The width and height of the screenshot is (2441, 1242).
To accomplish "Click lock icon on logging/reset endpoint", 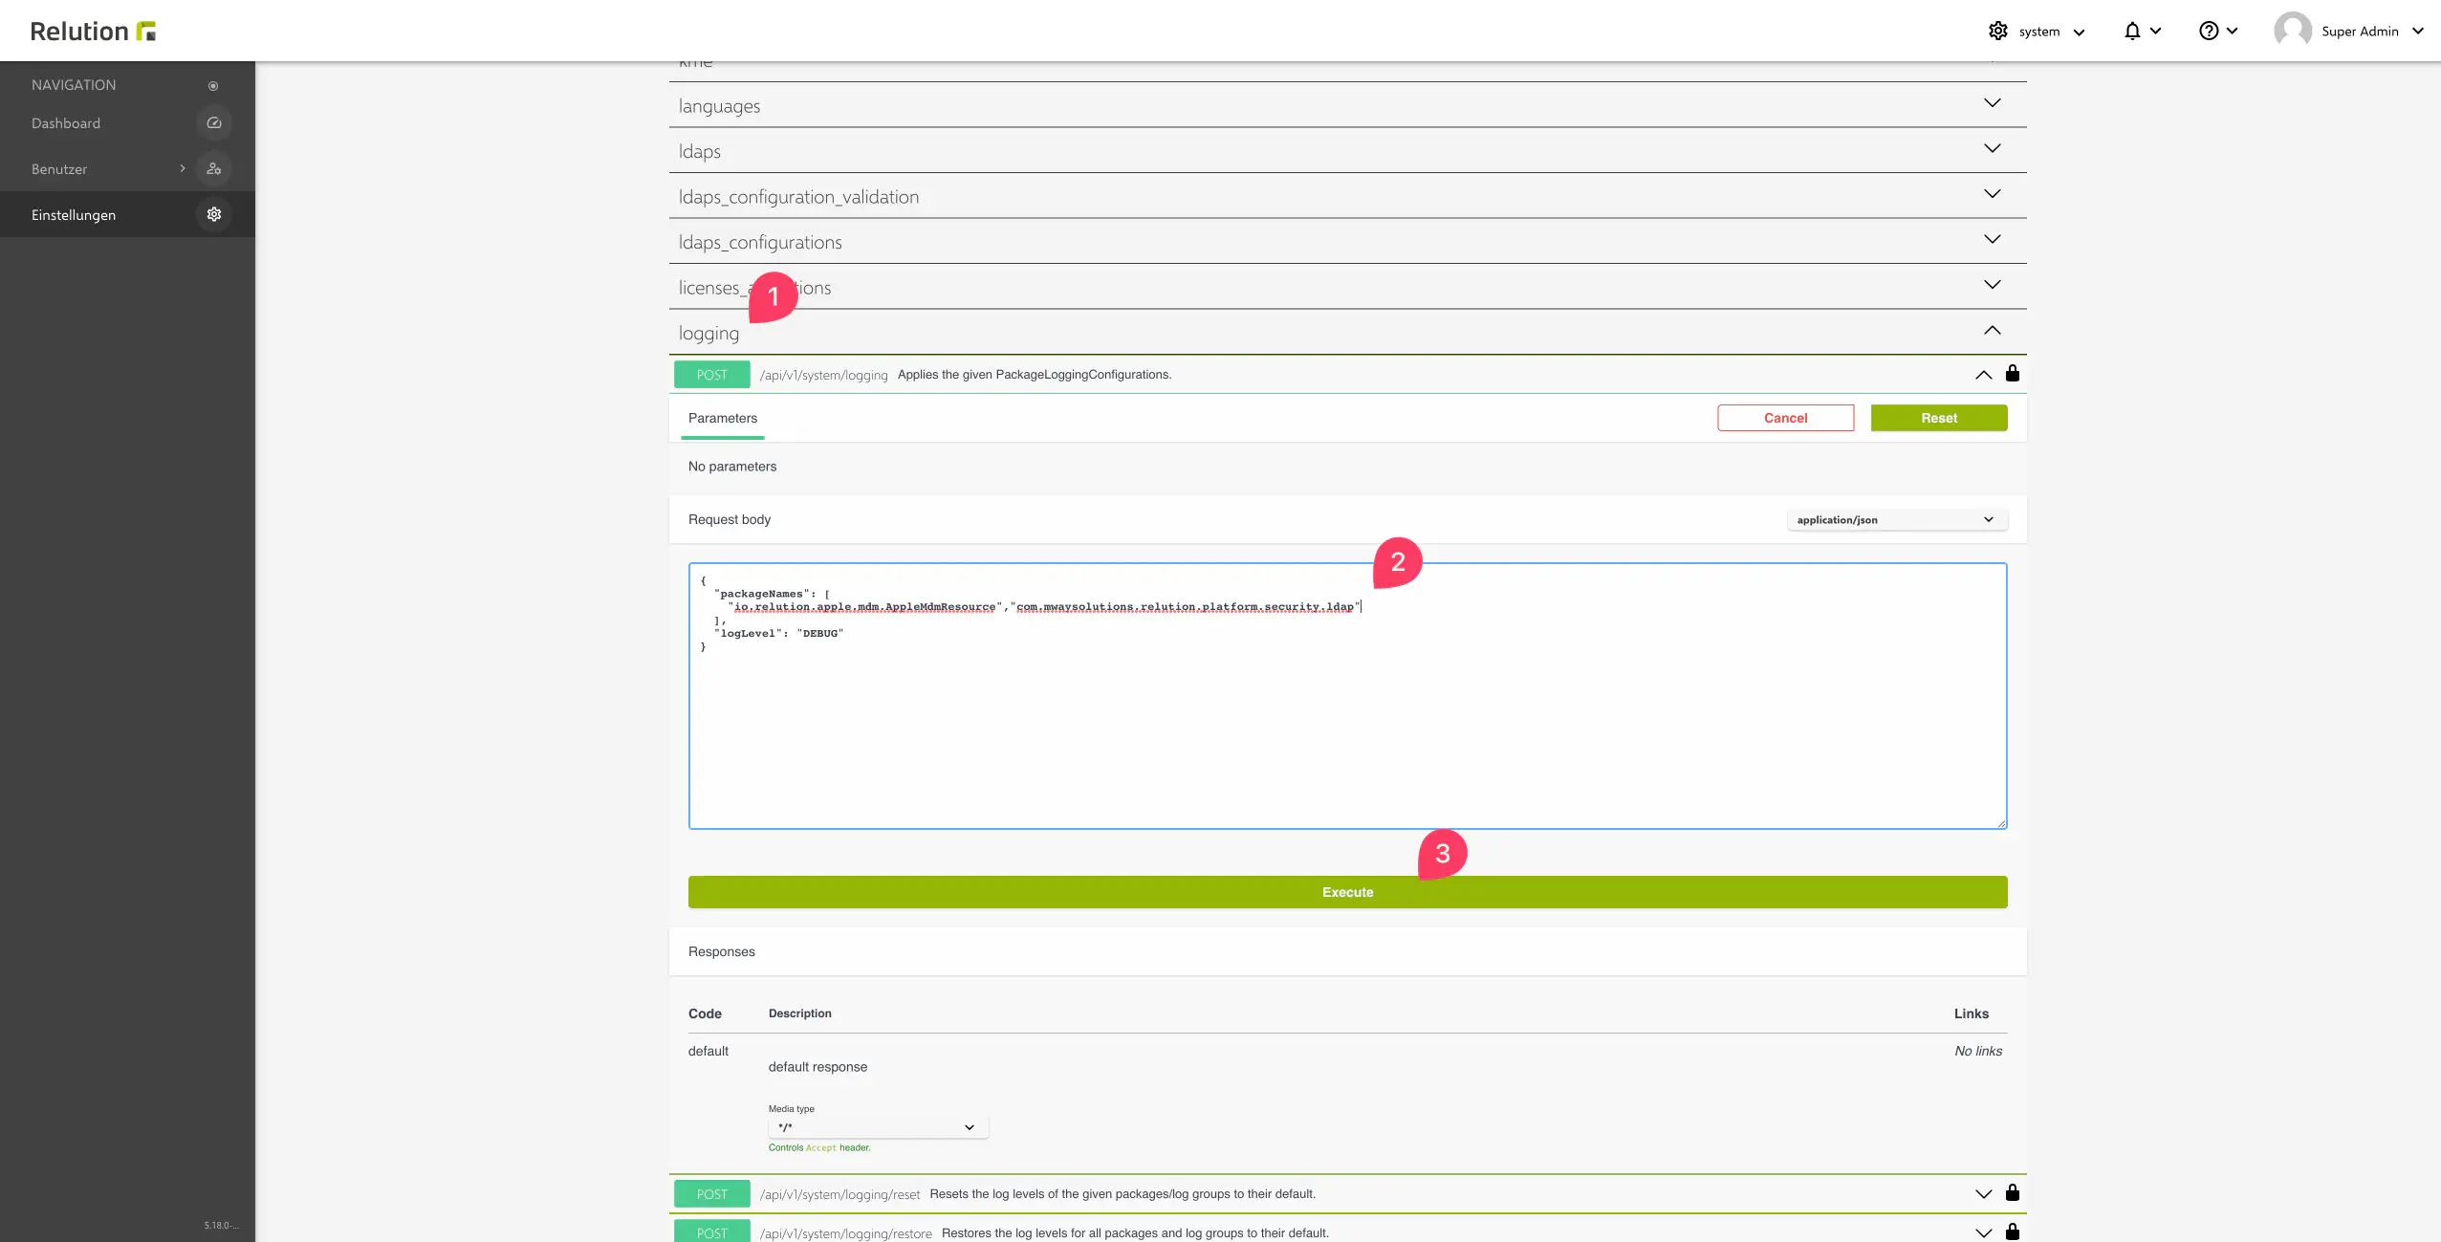I will click(x=2013, y=1193).
